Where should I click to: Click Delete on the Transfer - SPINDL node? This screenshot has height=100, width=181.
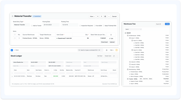(150, 79)
